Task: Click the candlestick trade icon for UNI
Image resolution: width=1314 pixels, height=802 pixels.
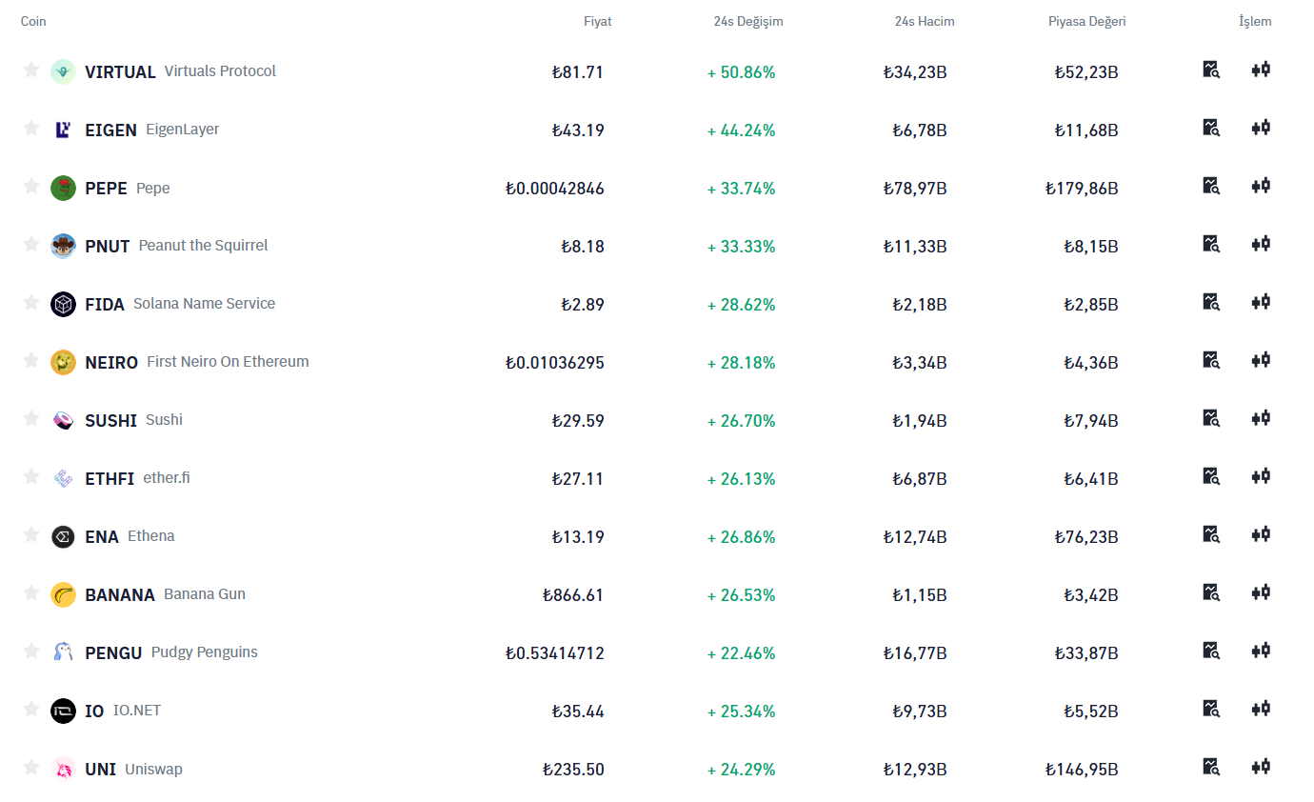Action: coord(1261,767)
